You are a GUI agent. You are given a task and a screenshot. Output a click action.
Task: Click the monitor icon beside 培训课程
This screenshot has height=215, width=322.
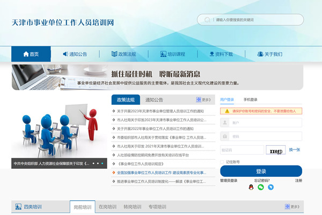163,54
